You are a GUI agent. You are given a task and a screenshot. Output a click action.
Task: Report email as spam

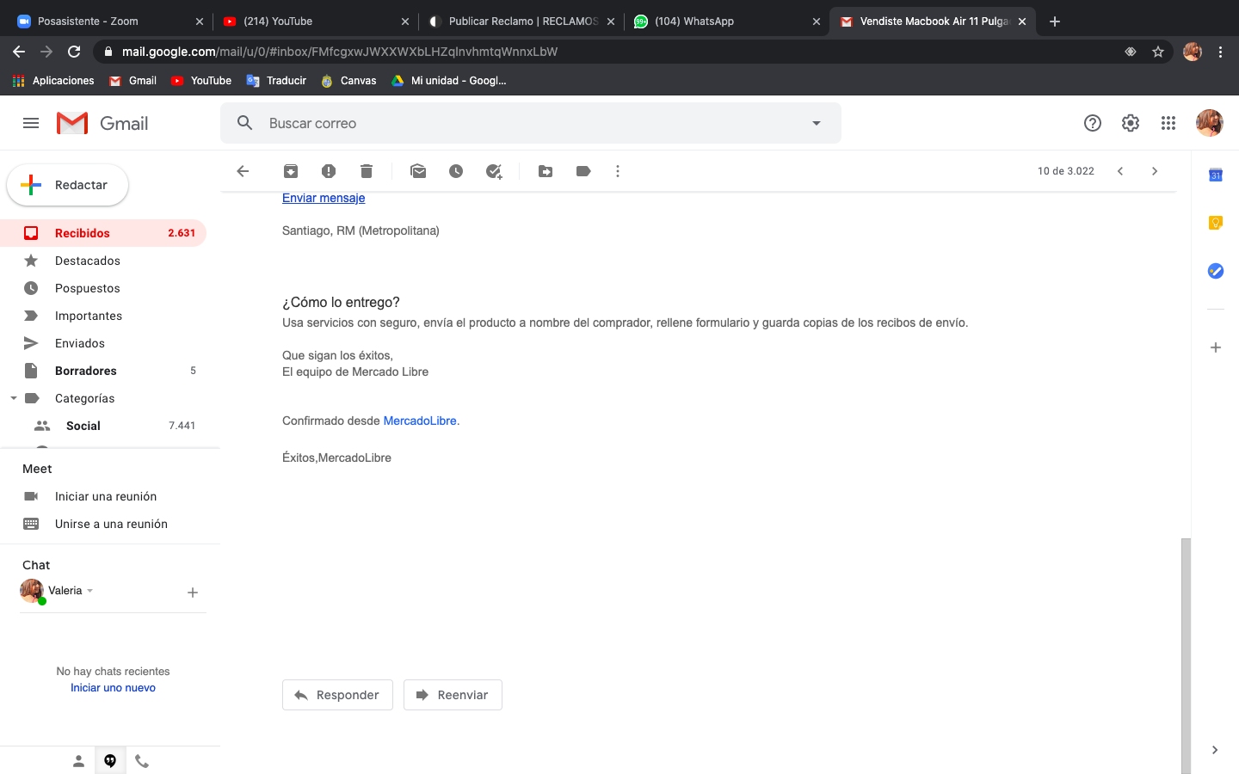click(x=329, y=171)
